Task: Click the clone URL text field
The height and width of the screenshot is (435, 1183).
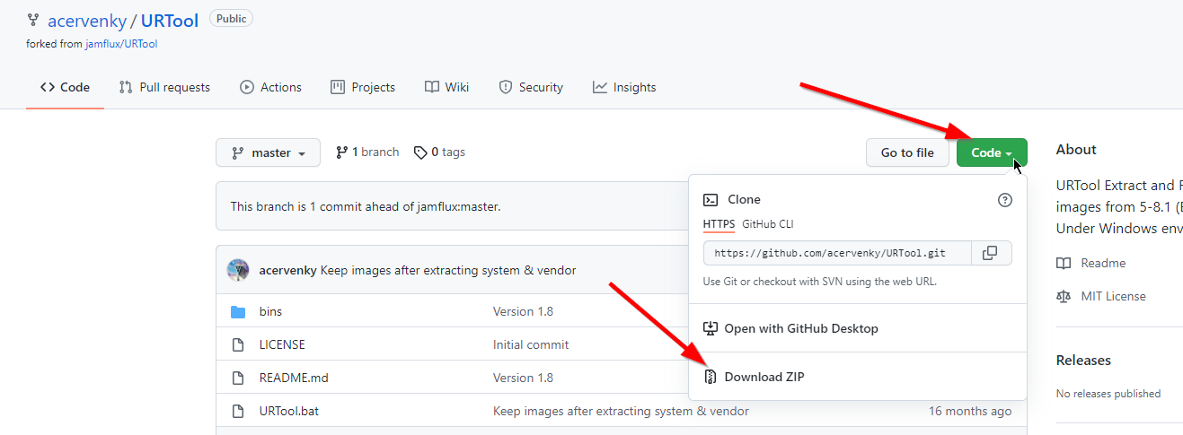Action: pyautogui.click(x=837, y=253)
